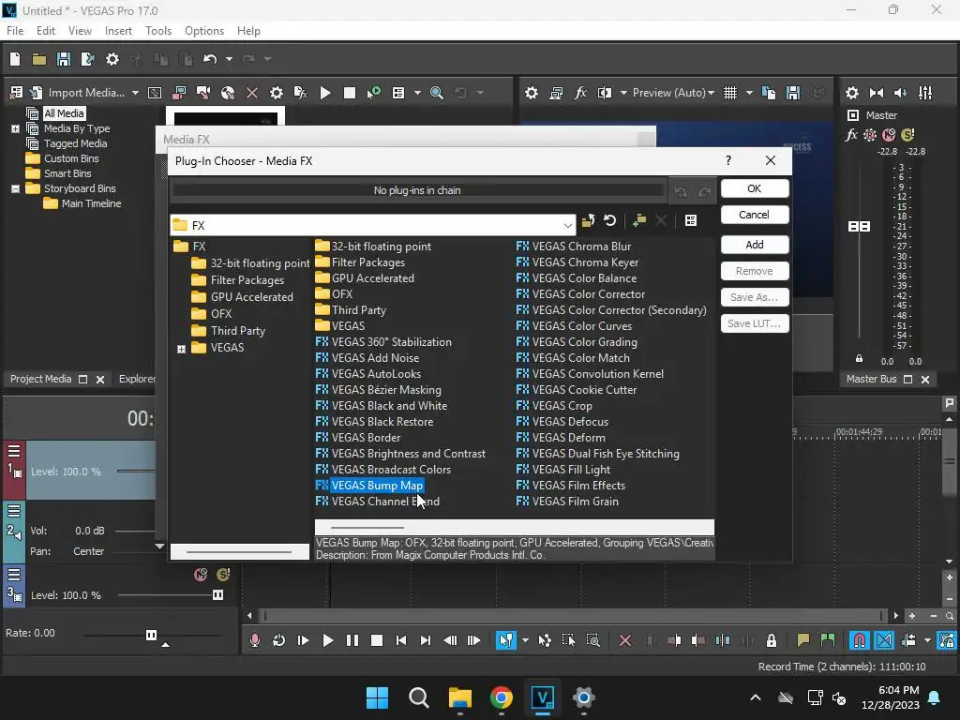Collapse Storyboard Bins tree node
This screenshot has width=960, height=720.
click(x=15, y=188)
